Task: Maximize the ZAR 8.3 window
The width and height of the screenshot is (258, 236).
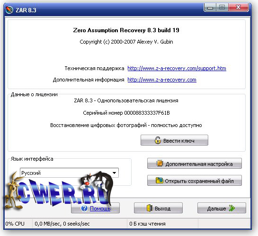Action: pyautogui.click(x=222, y=8)
